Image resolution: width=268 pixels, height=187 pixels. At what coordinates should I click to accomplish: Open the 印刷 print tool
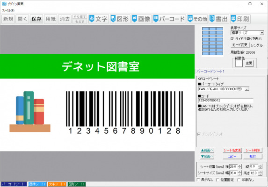click(240, 19)
